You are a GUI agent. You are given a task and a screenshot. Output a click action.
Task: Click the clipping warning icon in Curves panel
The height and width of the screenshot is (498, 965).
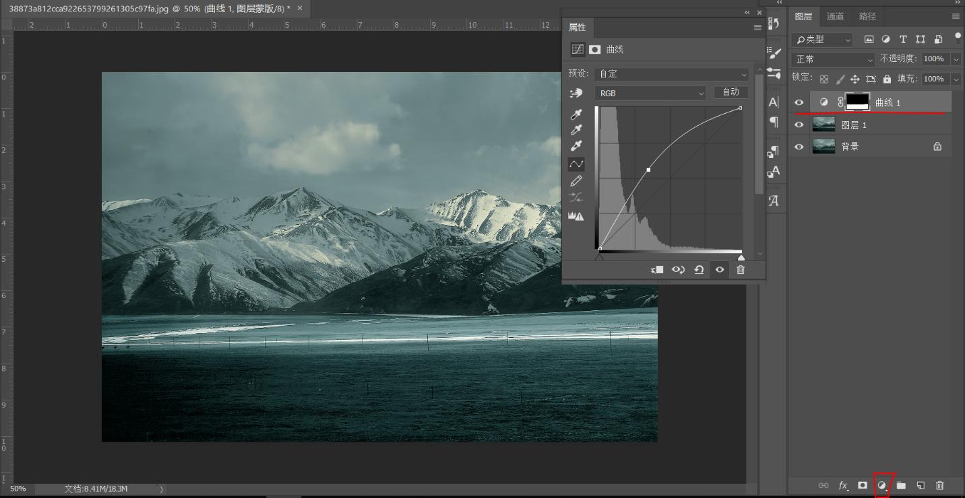click(576, 216)
